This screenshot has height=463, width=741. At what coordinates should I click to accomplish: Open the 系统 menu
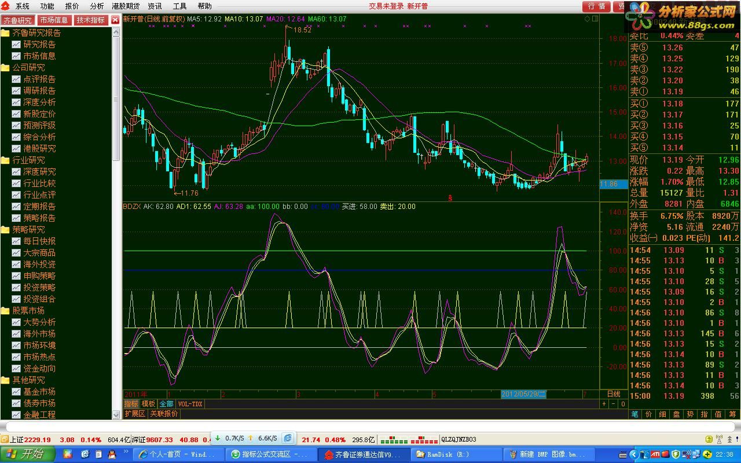23,6
